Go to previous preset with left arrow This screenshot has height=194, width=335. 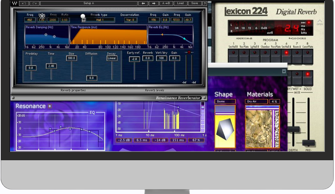143,3
